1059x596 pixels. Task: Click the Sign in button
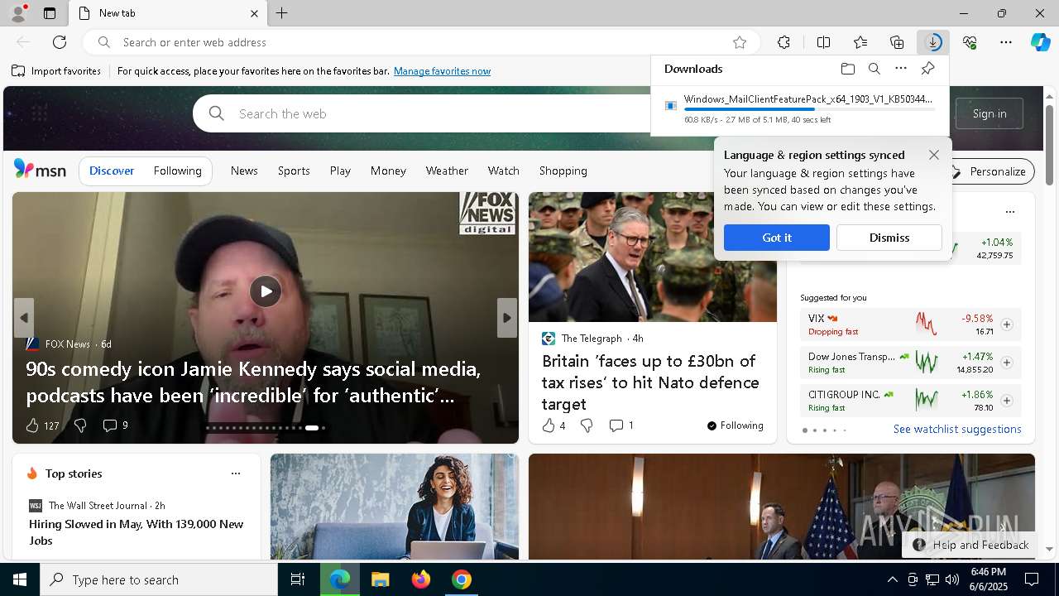990,113
